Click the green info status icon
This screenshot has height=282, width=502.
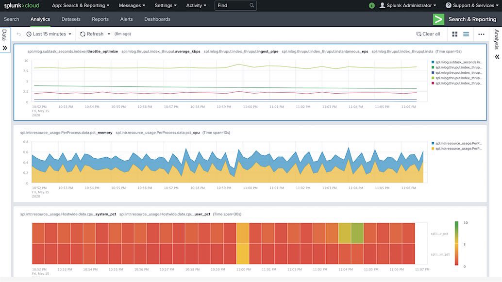[x=372, y=5]
